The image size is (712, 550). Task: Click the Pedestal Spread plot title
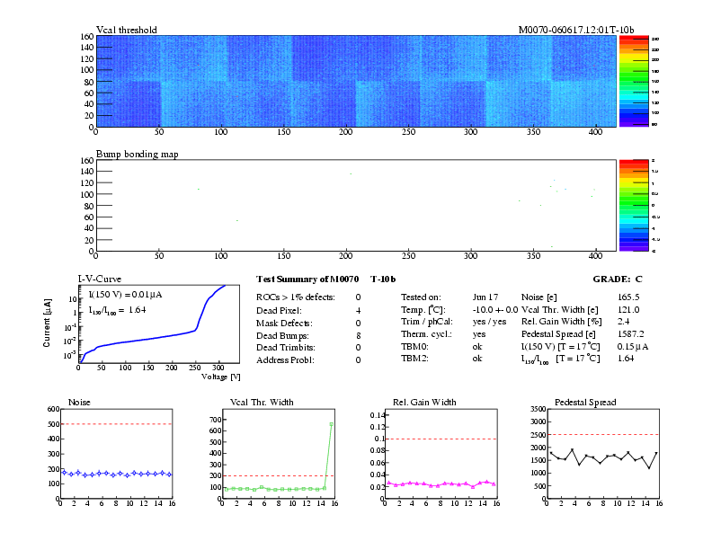[585, 402]
